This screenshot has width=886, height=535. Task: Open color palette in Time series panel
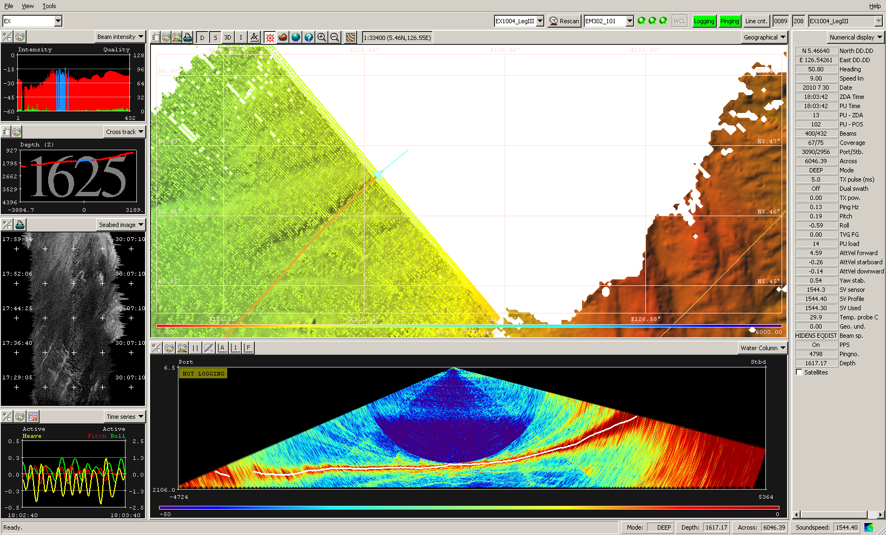click(x=20, y=416)
